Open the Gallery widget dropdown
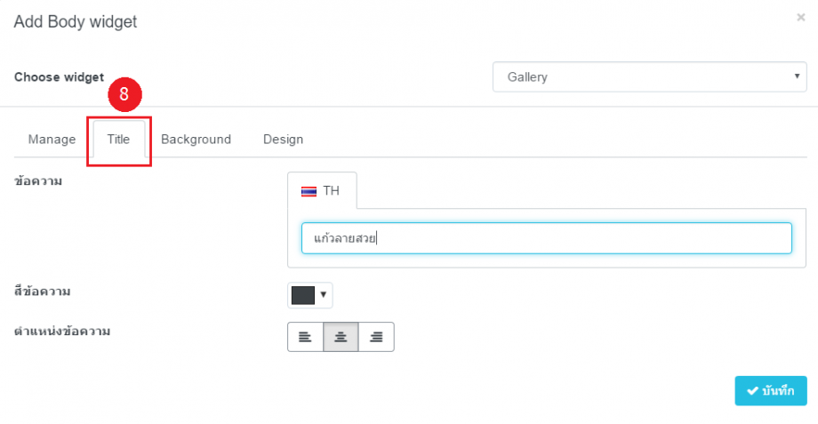 649,77
